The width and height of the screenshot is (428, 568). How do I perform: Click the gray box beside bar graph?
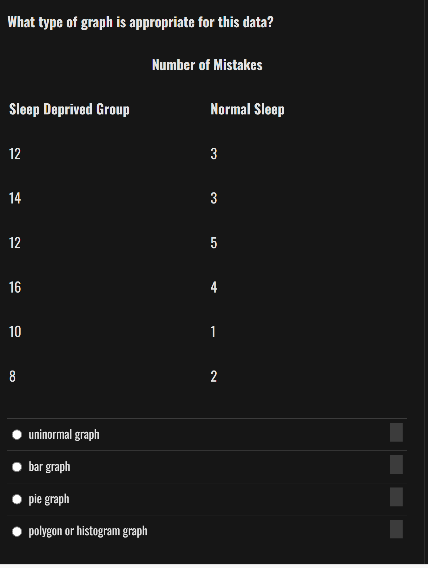point(396,465)
